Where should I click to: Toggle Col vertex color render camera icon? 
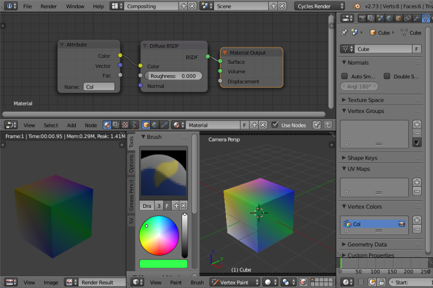[402, 224]
